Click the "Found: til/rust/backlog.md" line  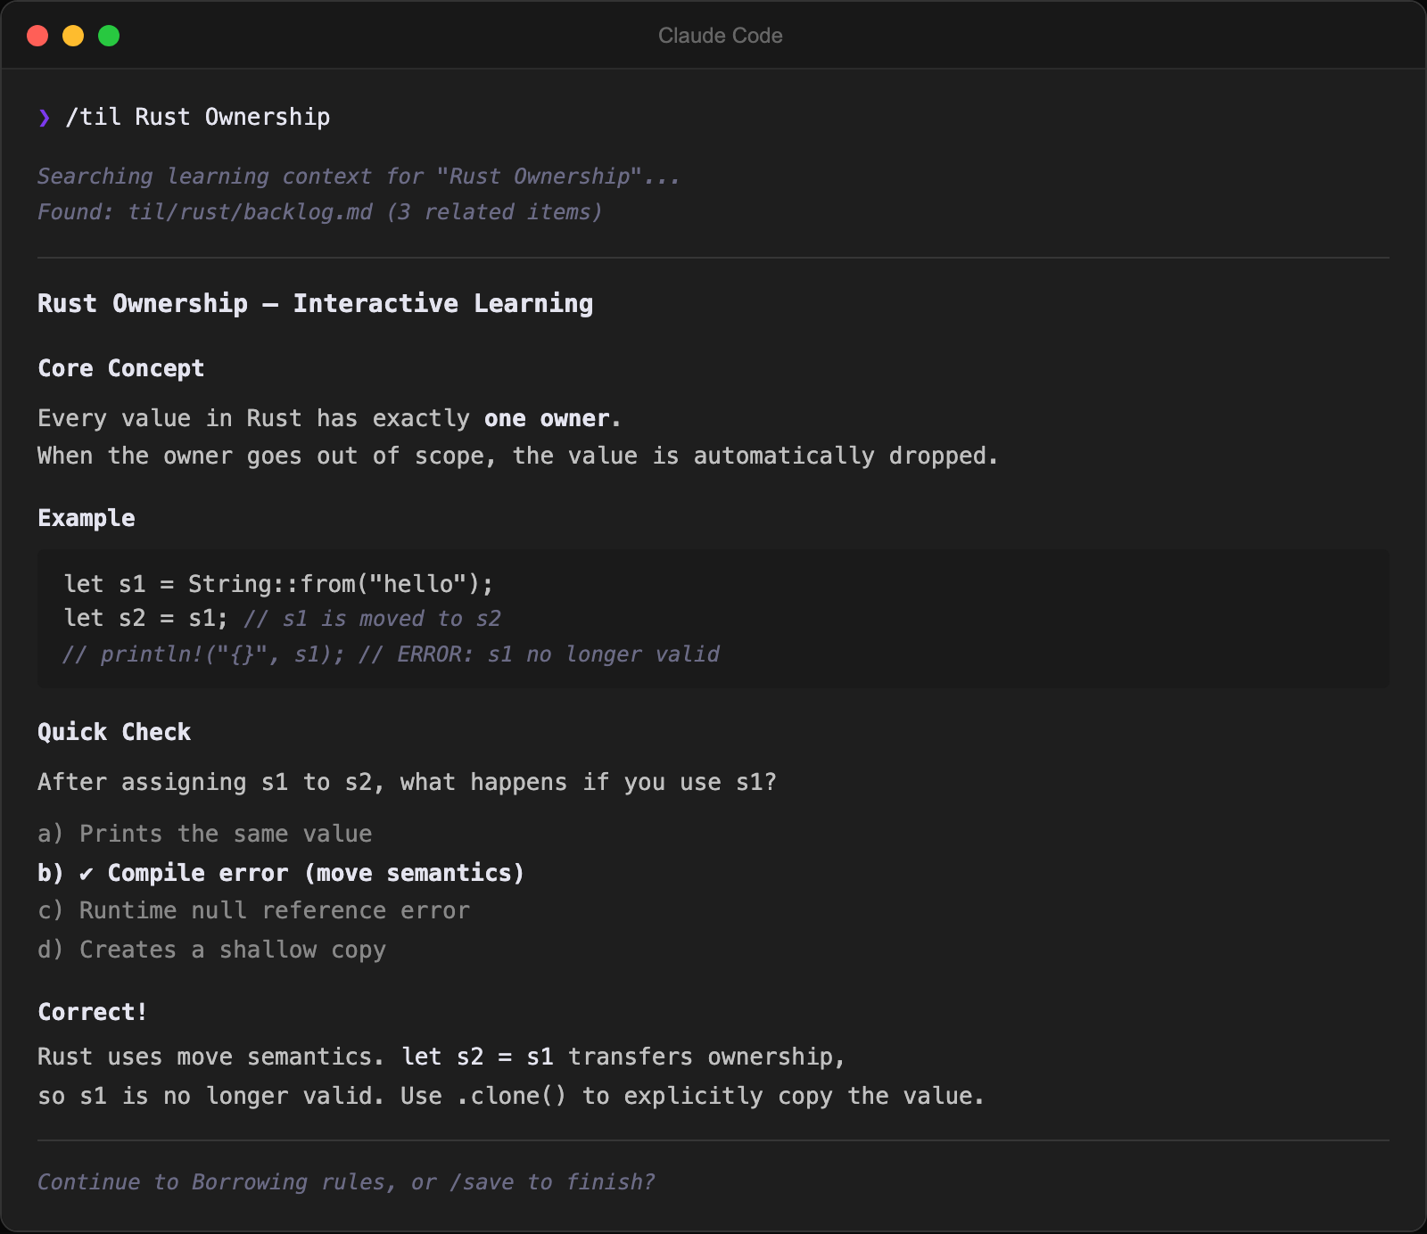click(x=320, y=212)
